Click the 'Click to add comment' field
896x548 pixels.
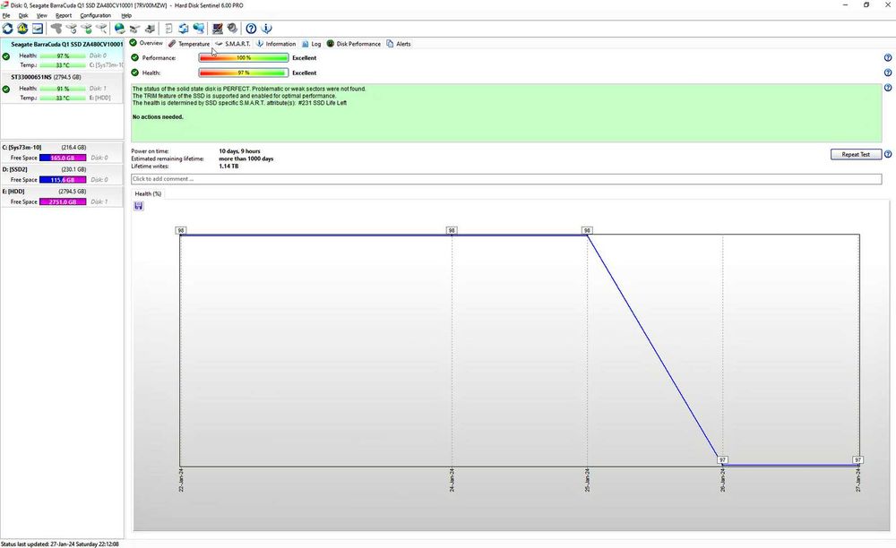coord(506,179)
